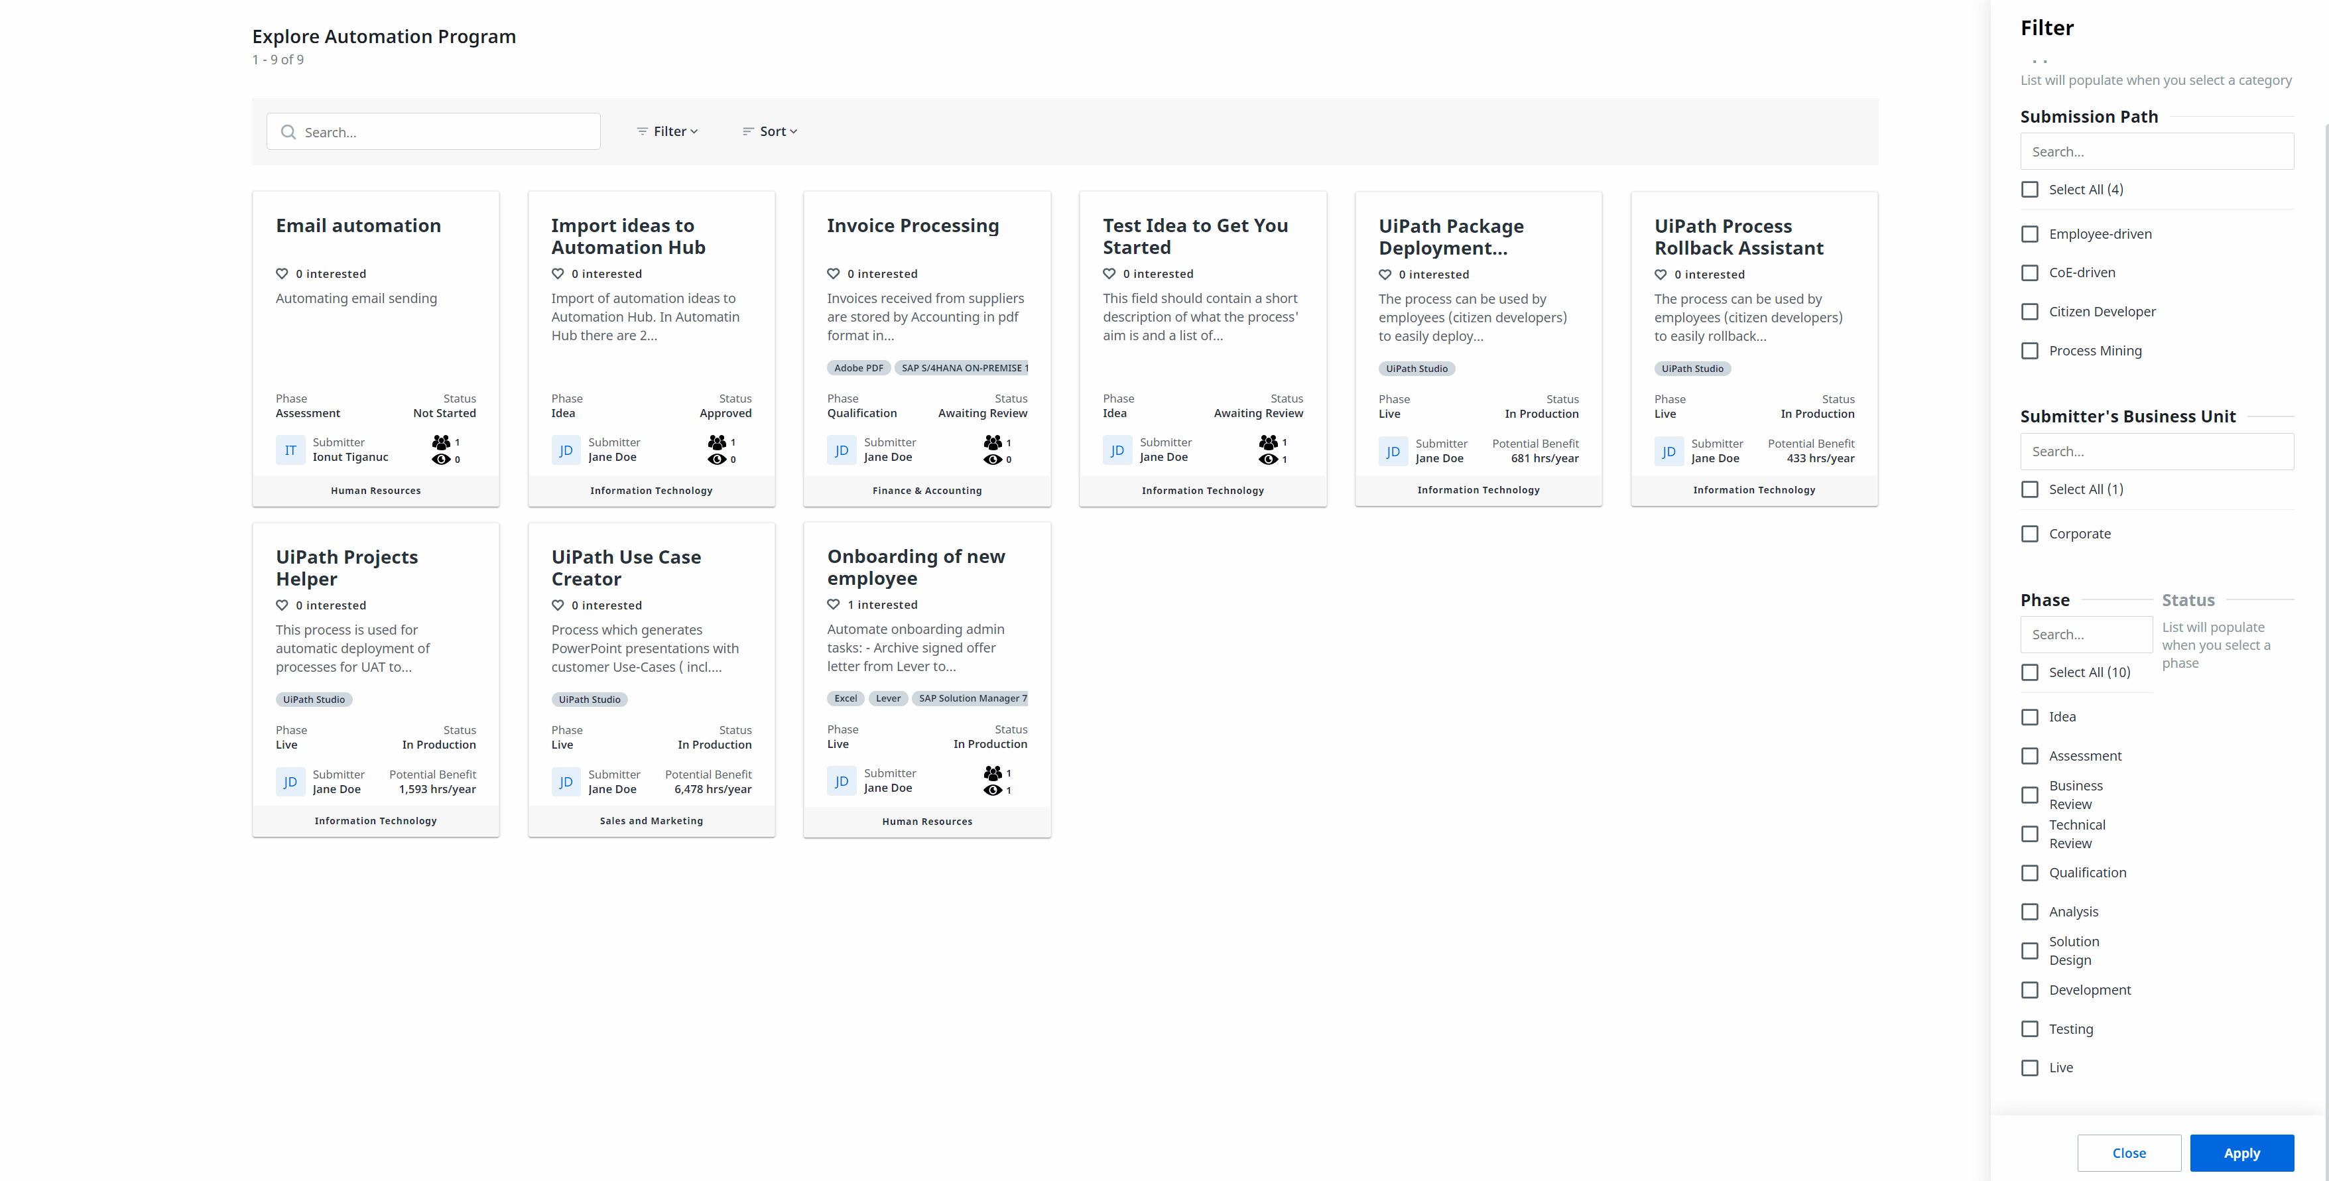This screenshot has width=2329, height=1181.
Task: Check the Employee-driven submission path
Action: (x=2030, y=234)
